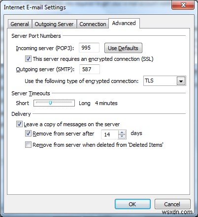
Task: Confirm settings with the OK button
Action: coord(132,204)
